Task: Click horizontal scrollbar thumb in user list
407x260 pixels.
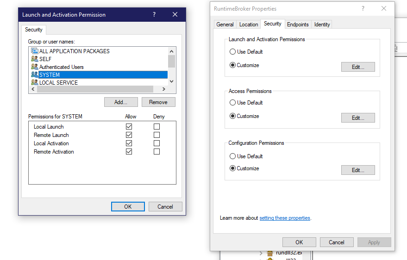Action: click(95, 89)
